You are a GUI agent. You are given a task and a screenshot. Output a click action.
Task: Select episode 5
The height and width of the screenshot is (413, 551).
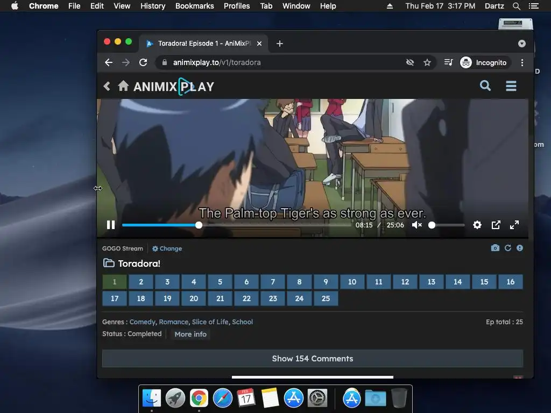[x=220, y=282]
